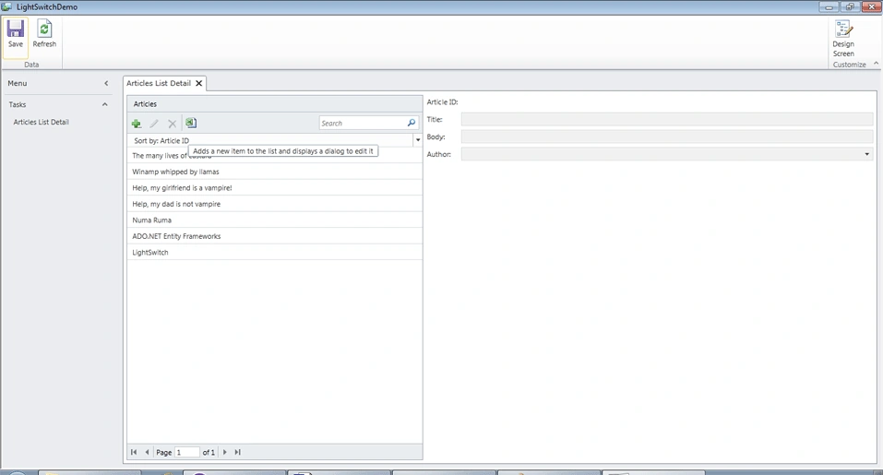Open the Author dropdown
The height and width of the screenshot is (475, 883).
[866, 154]
